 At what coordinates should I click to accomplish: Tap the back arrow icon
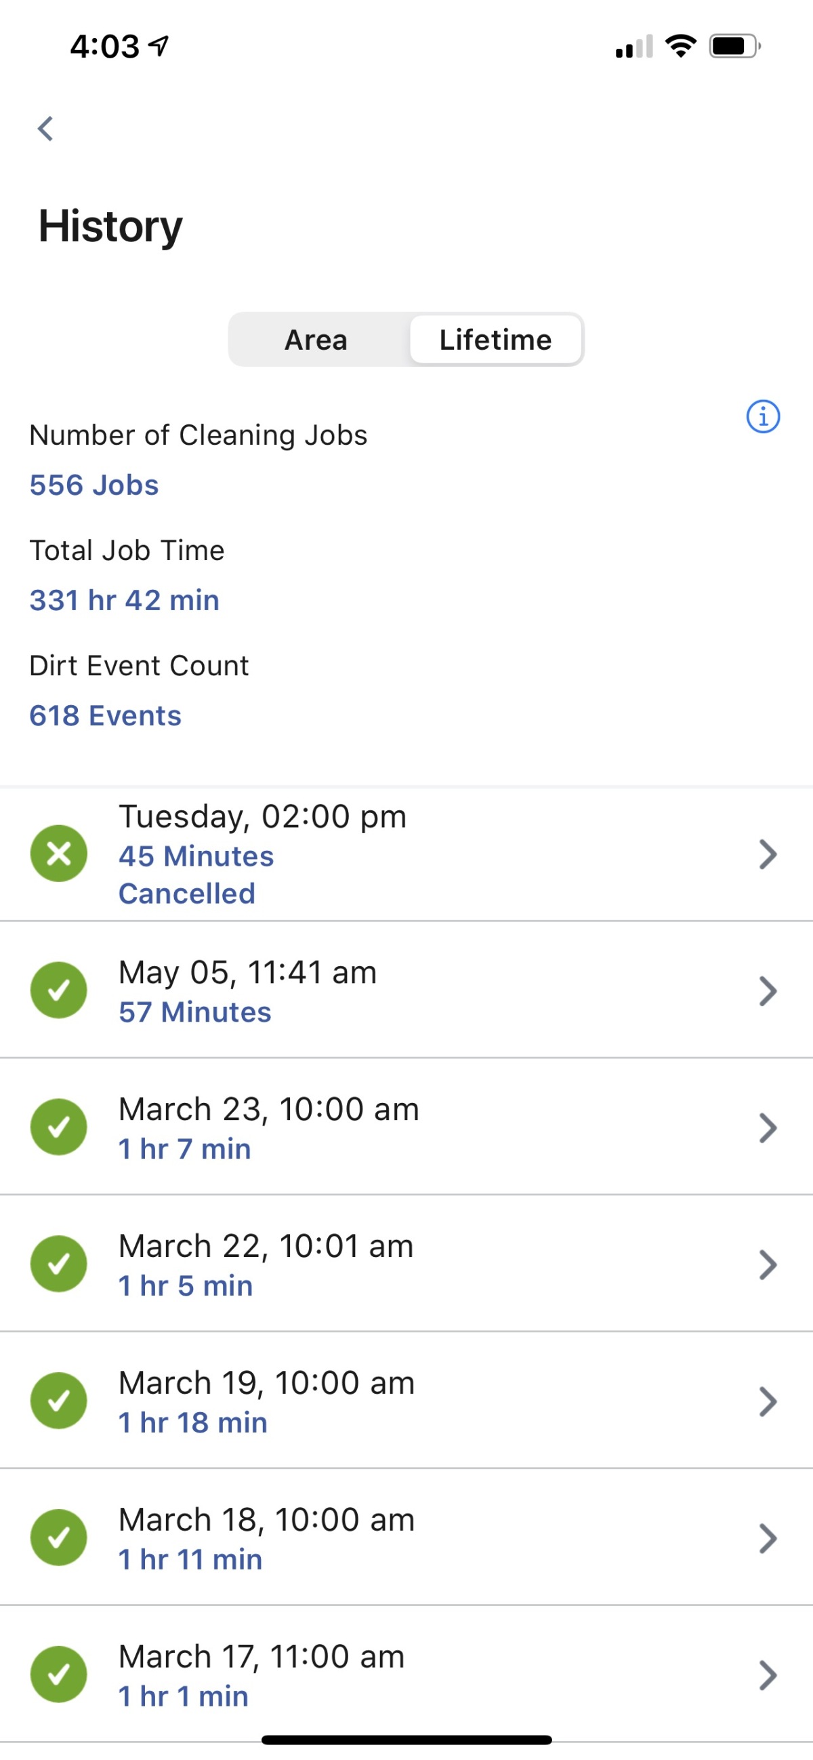coord(46,128)
